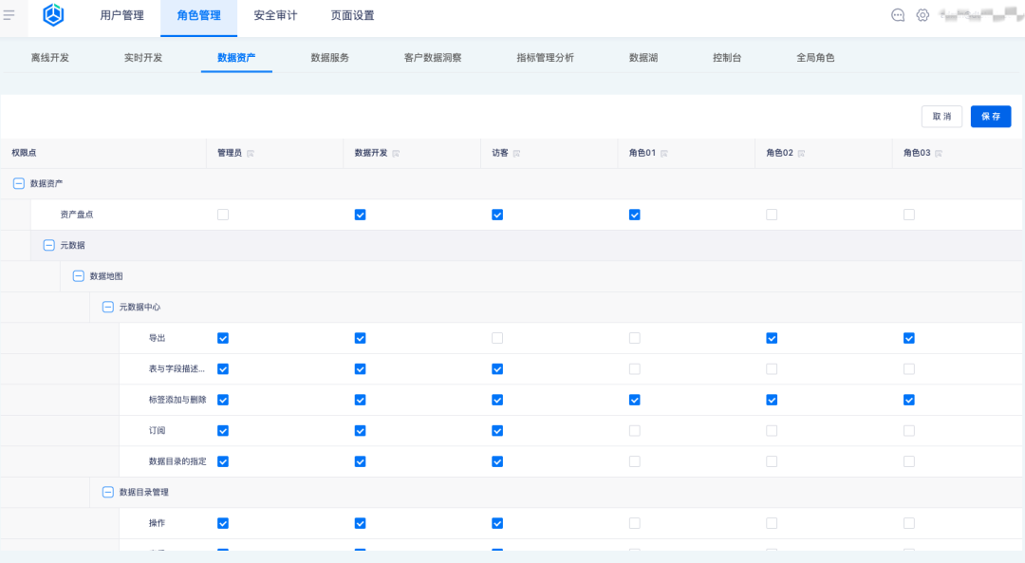This screenshot has width=1025, height=563.
Task: Click the edit icon beside 管理员 column
Action: click(252, 153)
